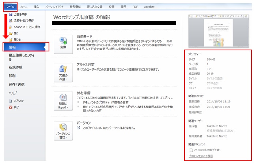This screenshot has height=164, width=254.
Task: Switch to the ホーム tab
Action: click(x=24, y=7)
